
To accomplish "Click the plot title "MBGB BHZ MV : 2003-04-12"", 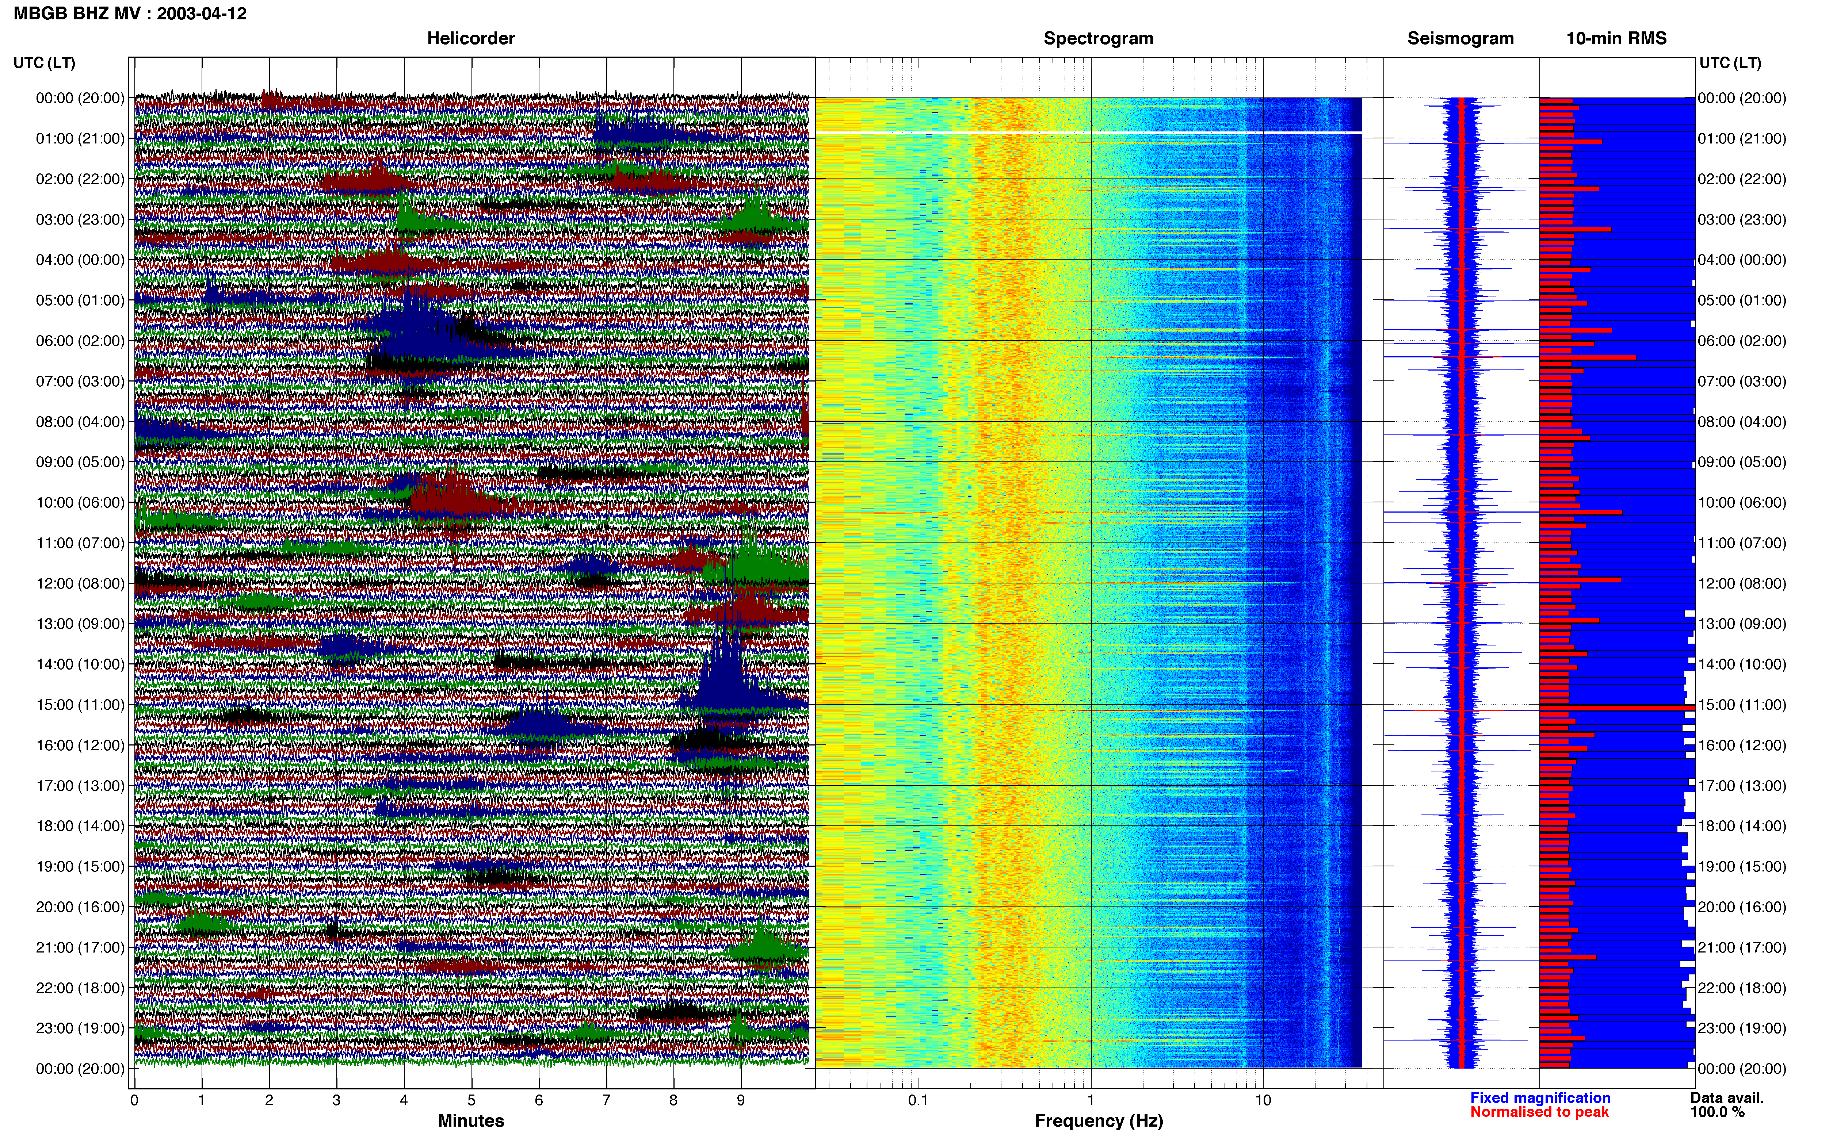I will pos(130,14).
